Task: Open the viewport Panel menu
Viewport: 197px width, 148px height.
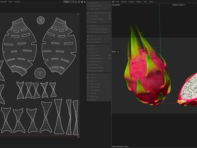Action: [151, 2]
